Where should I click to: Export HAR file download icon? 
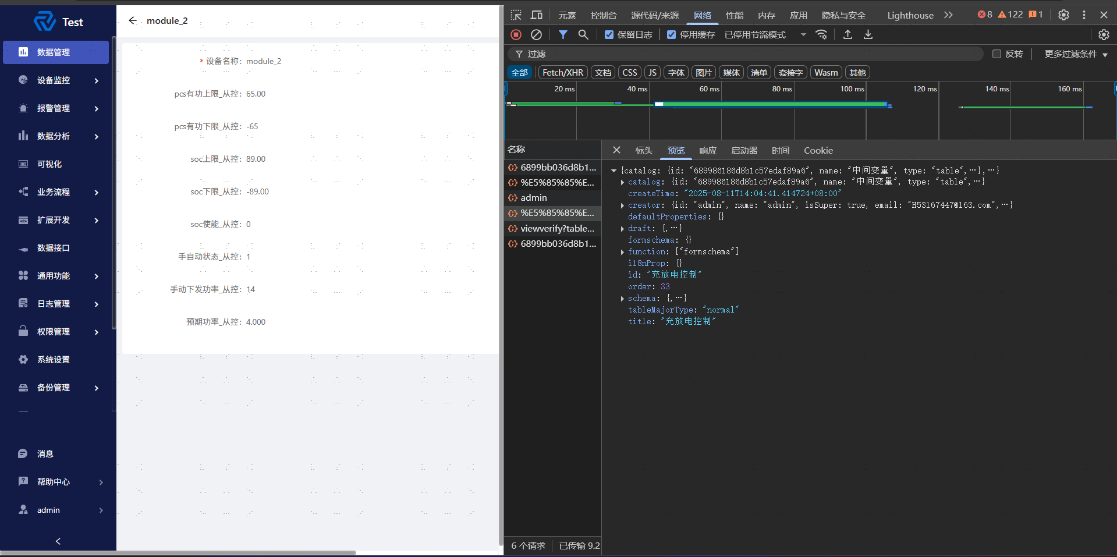pos(868,34)
